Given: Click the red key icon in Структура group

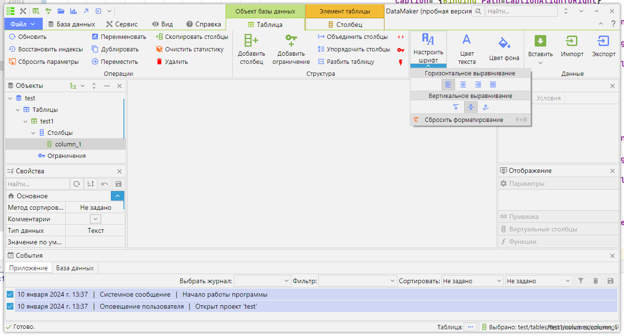Looking at the screenshot, I should (x=401, y=49).
